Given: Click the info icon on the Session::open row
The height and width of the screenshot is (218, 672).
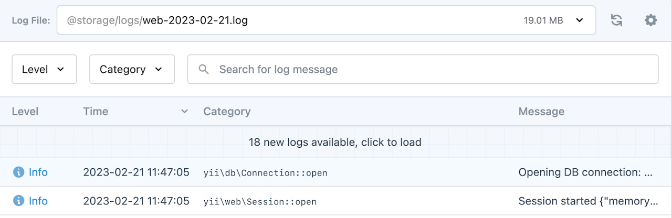Looking at the screenshot, I should click(x=18, y=201).
